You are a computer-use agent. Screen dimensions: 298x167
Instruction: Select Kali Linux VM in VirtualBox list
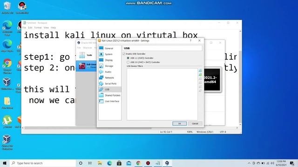tap(87, 66)
